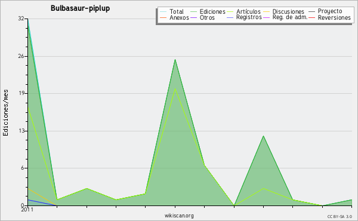Click the 'wikiscan.org' text below the chart

(x=179, y=216)
